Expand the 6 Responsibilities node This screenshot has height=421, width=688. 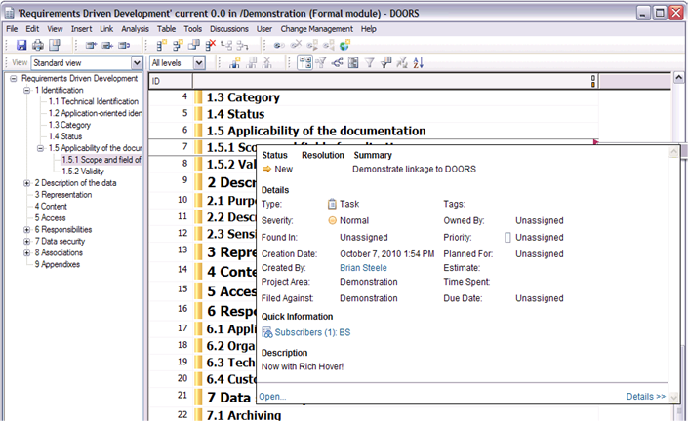coord(26,230)
